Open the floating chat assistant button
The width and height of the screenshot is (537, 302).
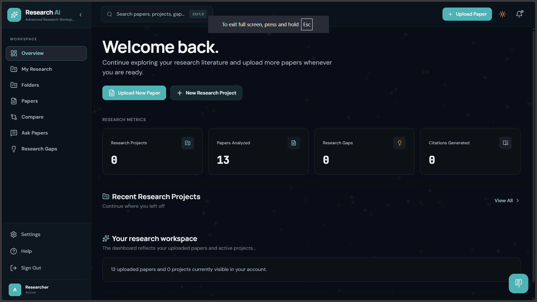click(x=519, y=284)
